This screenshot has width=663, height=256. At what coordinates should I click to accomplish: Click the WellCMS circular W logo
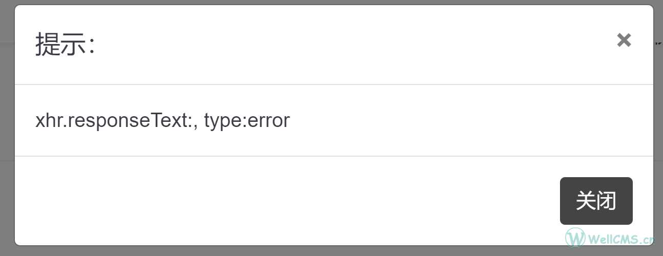coord(575,238)
